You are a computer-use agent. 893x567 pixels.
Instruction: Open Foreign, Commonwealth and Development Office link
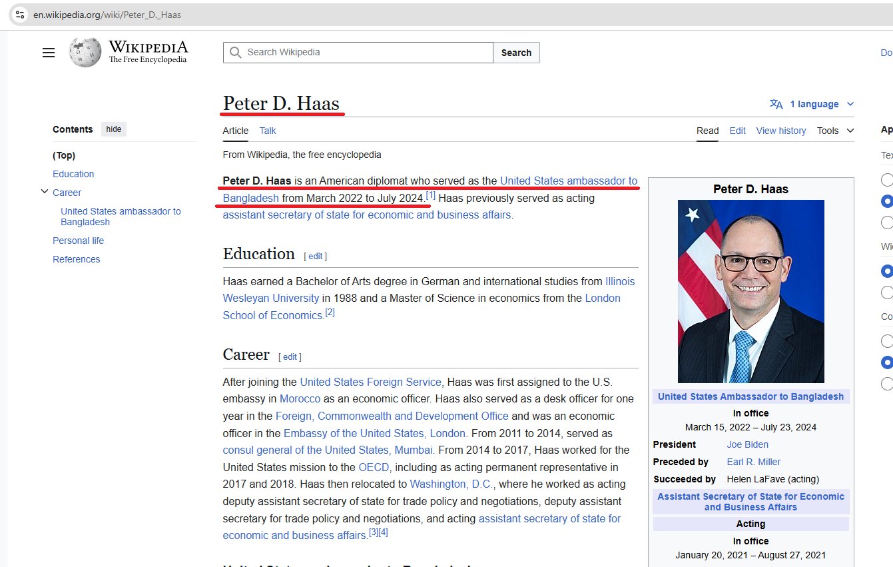pyautogui.click(x=392, y=416)
